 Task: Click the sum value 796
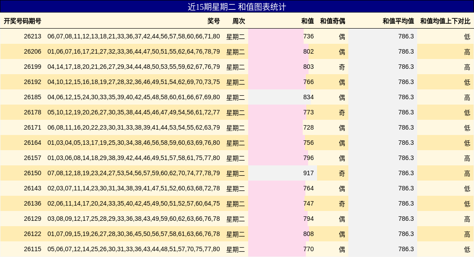coord(309,158)
